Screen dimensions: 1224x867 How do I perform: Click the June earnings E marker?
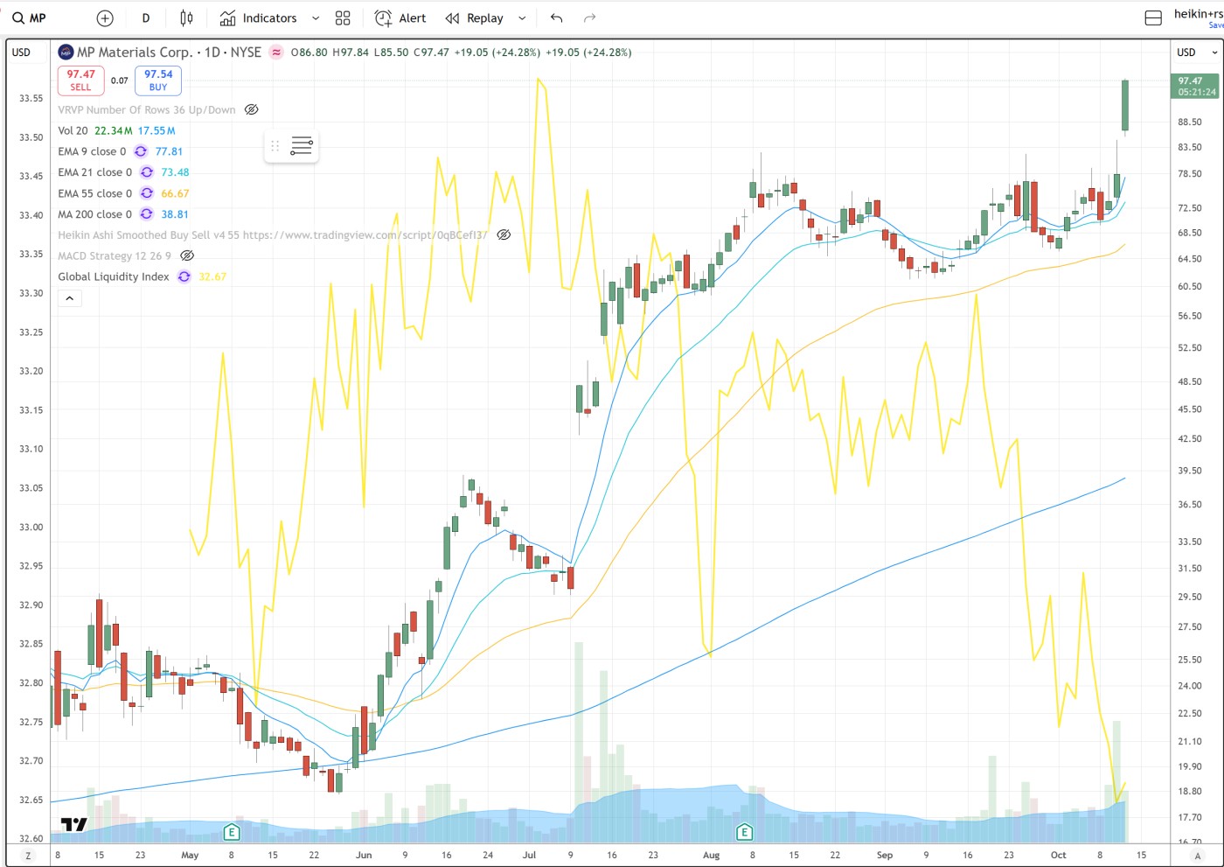pos(232,831)
